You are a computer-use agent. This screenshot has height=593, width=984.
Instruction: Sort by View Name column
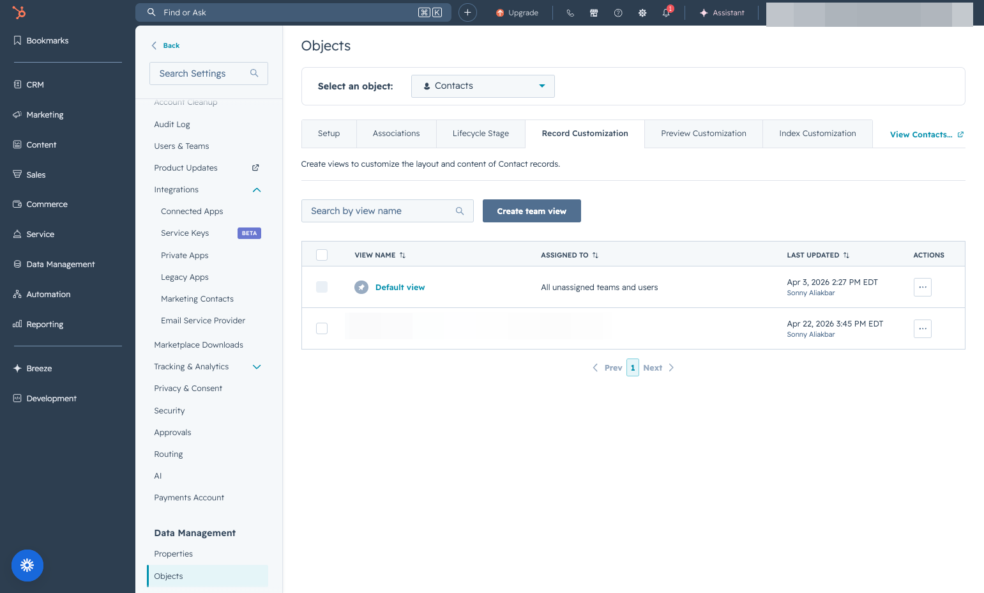pyautogui.click(x=380, y=255)
